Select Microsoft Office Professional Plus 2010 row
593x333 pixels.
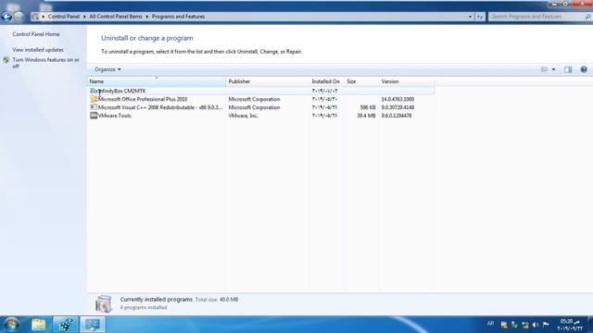tap(261, 99)
